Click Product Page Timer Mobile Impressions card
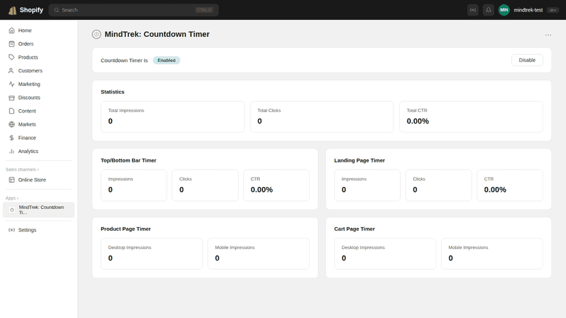This screenshot has height=318, width=566. (x=258, y=254)
